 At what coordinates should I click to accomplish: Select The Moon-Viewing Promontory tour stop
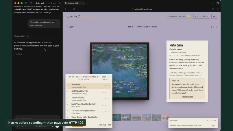[89, 112]
